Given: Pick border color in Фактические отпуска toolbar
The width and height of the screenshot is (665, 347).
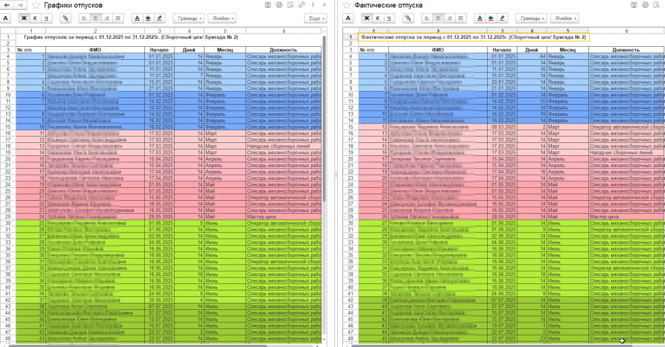Looking at the screenshot, I should coord(502,18).
